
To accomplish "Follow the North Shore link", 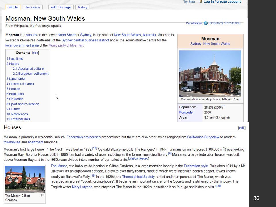I will click(x=66, y=35).
